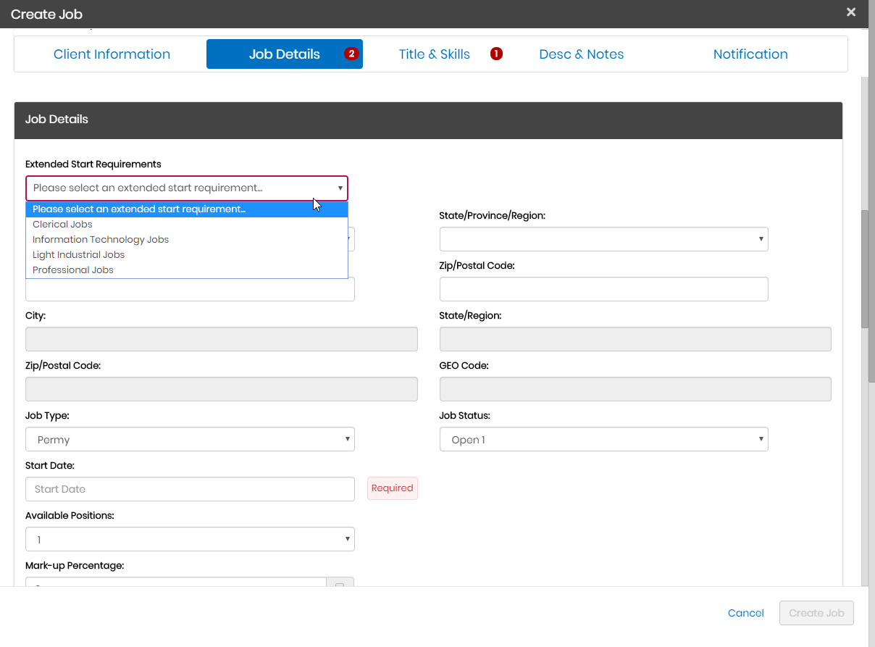
Task: Choose the highlighted placeholder option in the list
Action: point(187,209)
